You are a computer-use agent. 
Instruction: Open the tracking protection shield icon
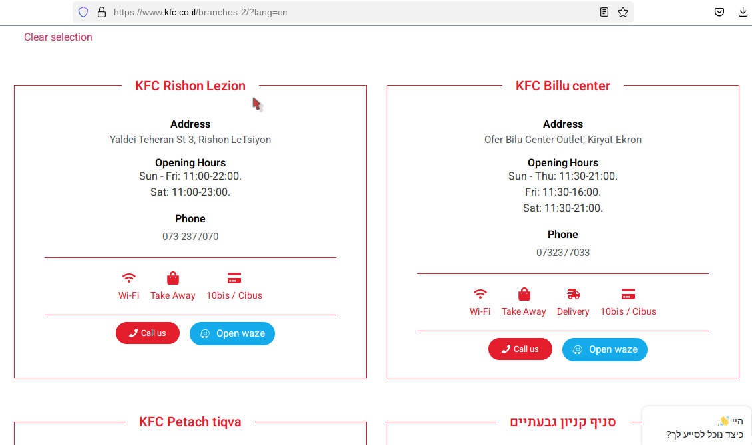pyautogui.click(x=83, y=12)
